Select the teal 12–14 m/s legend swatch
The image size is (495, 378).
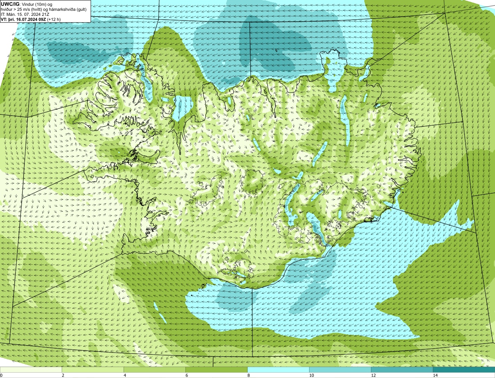402,370
